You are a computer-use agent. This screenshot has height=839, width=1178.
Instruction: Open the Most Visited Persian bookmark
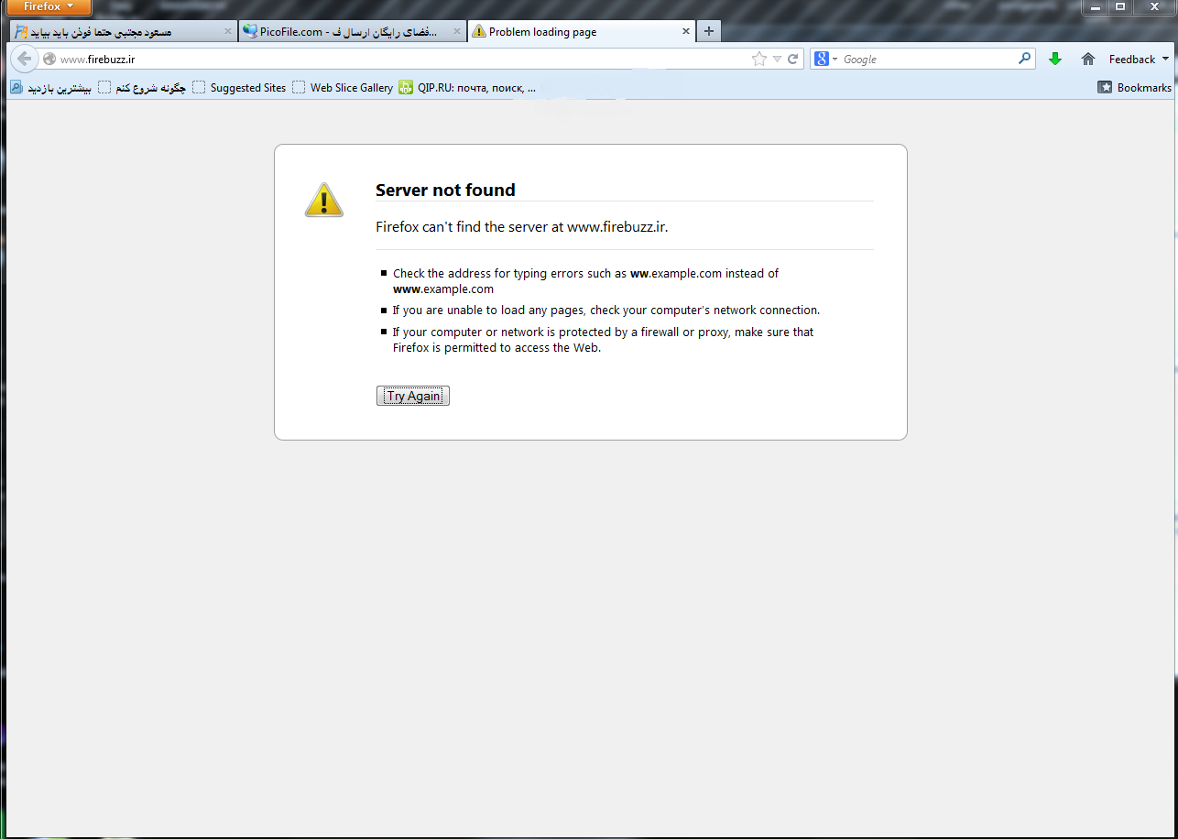[50, 88]
